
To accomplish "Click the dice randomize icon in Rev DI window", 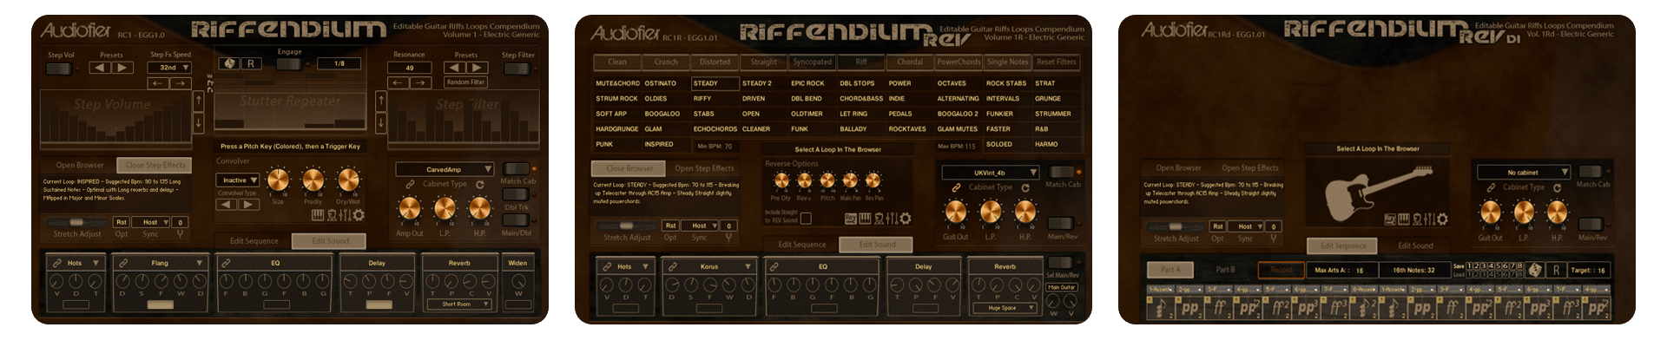I will point(1535,270).
